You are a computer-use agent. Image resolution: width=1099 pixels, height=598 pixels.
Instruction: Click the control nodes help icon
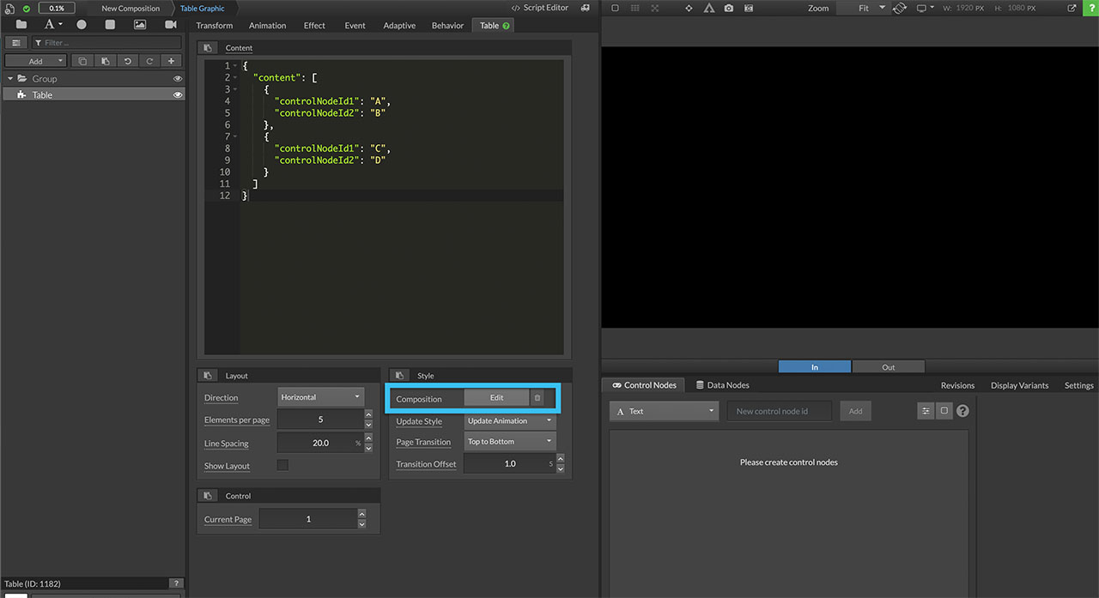click(x=962, y=411)
